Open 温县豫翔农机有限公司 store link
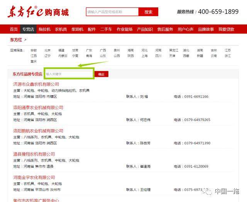The image size is (247, 202). pyautogui.click(x=34, y=154)
